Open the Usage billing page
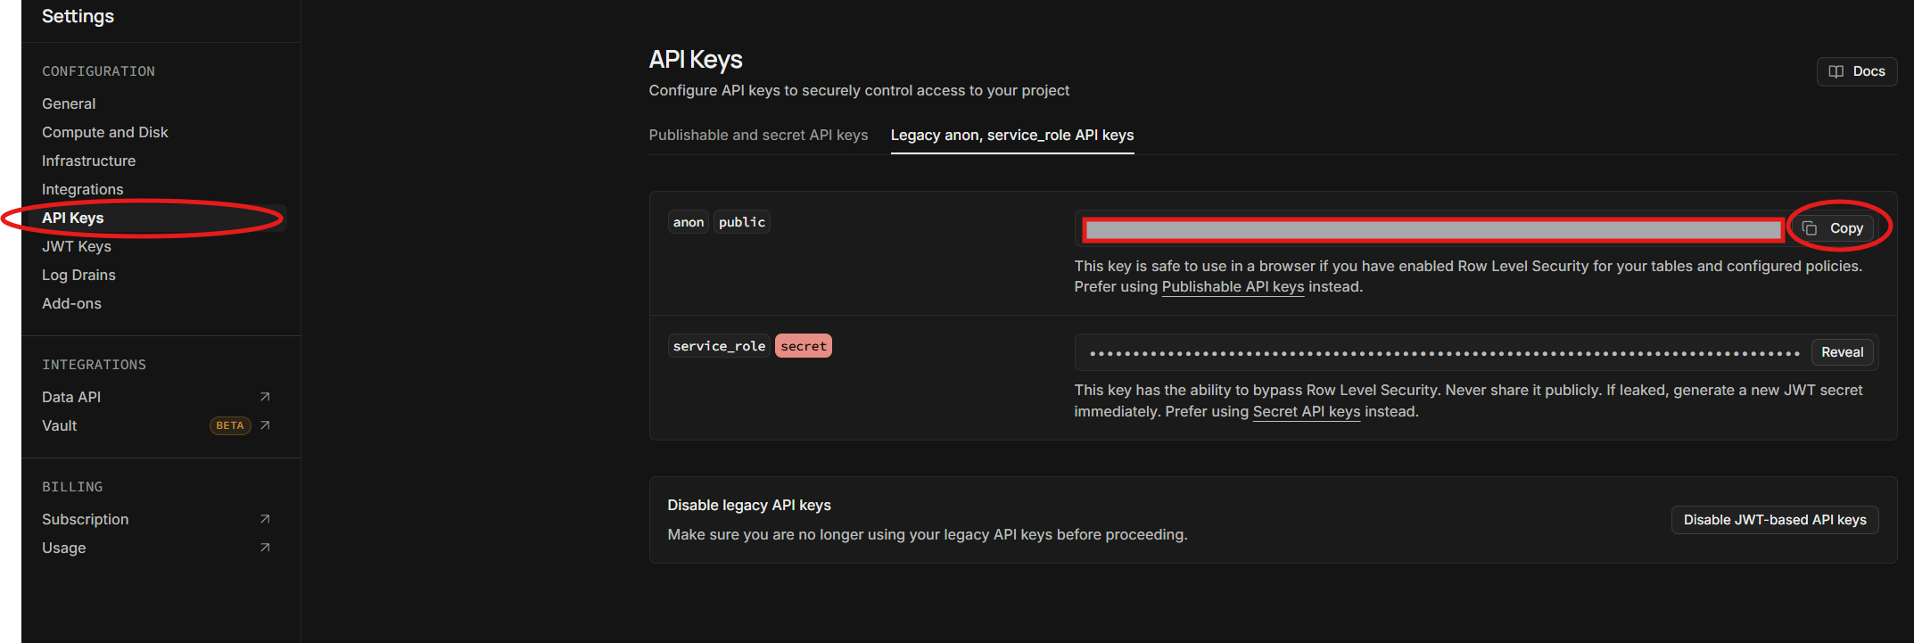This screenshot has width=1914, height=643. [x=63, y=548]
